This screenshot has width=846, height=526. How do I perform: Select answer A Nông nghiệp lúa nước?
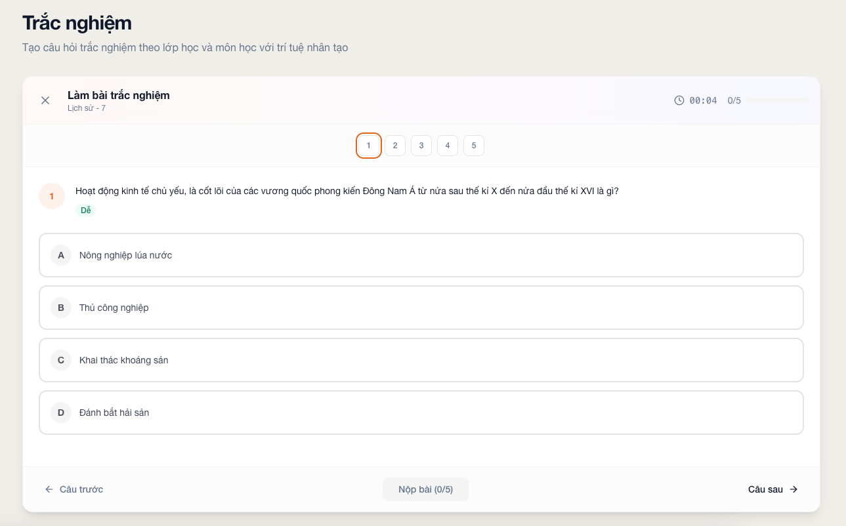[421, 255]
